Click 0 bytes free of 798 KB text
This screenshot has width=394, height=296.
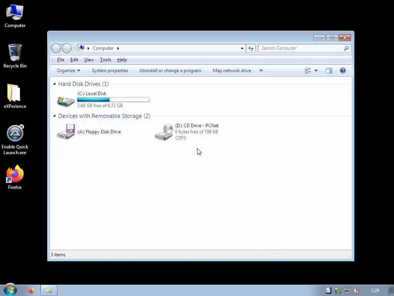coord(197,132)
